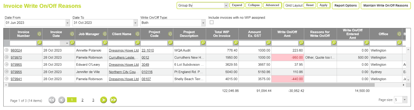Click the filter search icon under Project Description

pyautogui.click(x=203, y=43)
